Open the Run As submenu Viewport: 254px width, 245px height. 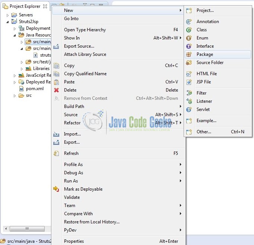click(x=118, y=181)
